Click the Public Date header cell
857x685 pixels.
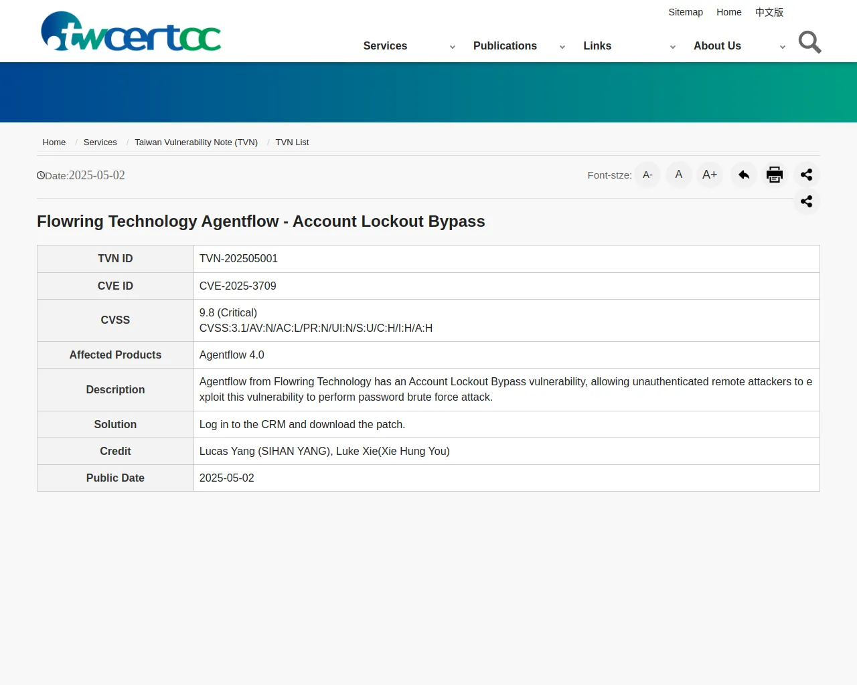coord(115,478)
